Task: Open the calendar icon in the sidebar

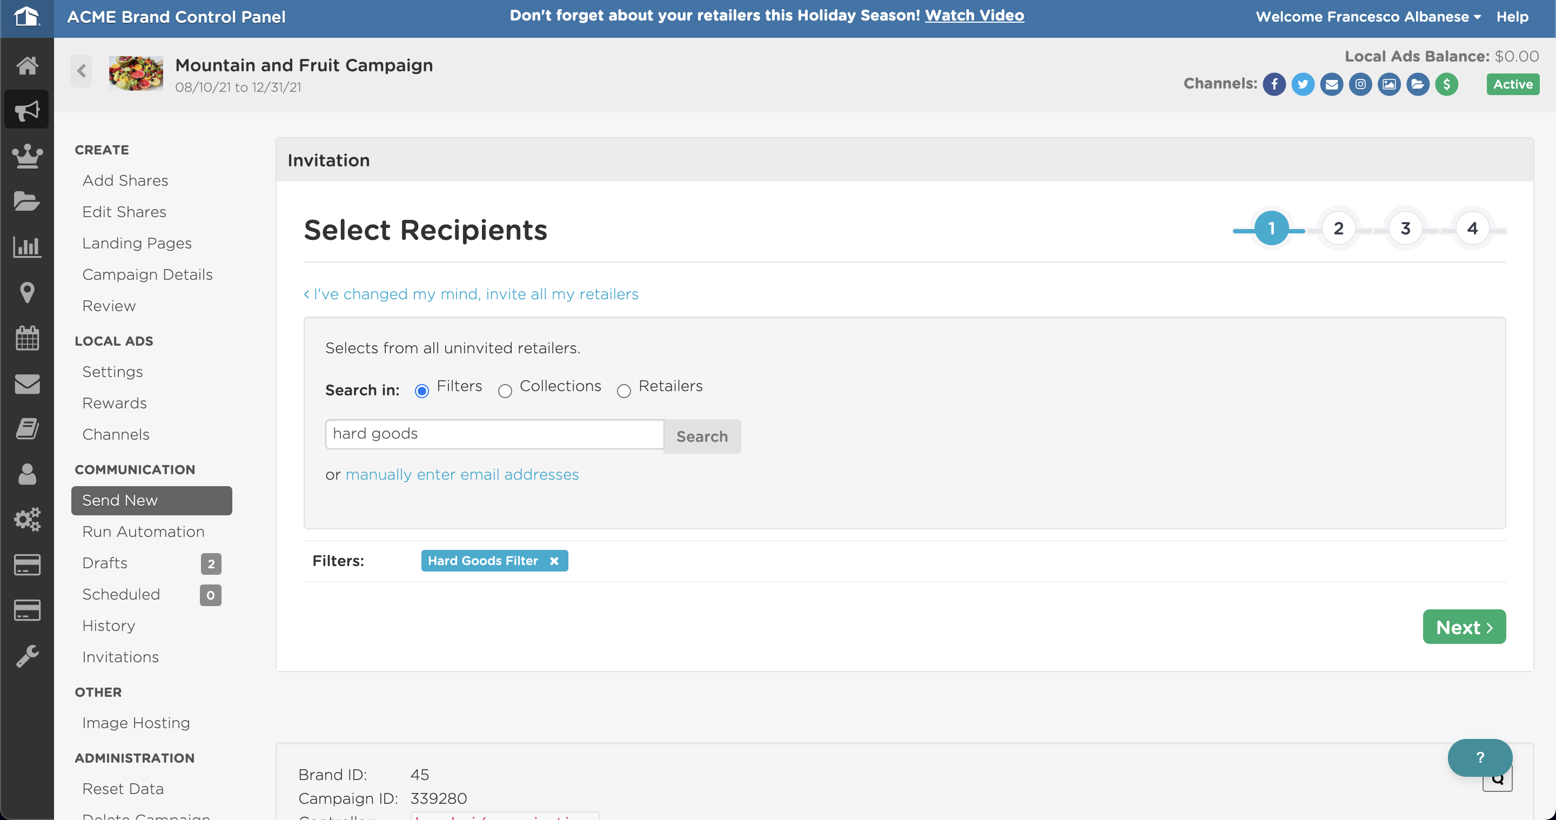Action: click(x=26, y=338)
